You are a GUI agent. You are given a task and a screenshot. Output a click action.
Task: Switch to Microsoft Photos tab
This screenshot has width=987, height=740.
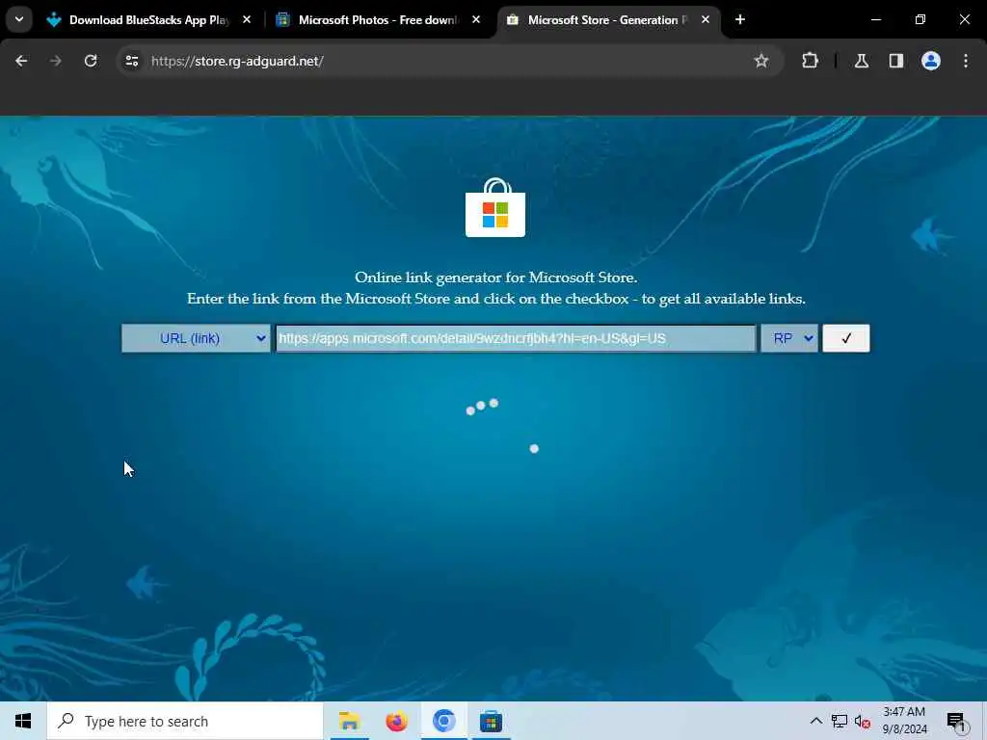click(x=380, y=20)
